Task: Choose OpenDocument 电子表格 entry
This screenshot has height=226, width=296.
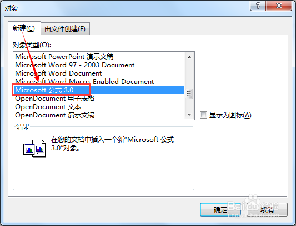Action: coord(99,98)
